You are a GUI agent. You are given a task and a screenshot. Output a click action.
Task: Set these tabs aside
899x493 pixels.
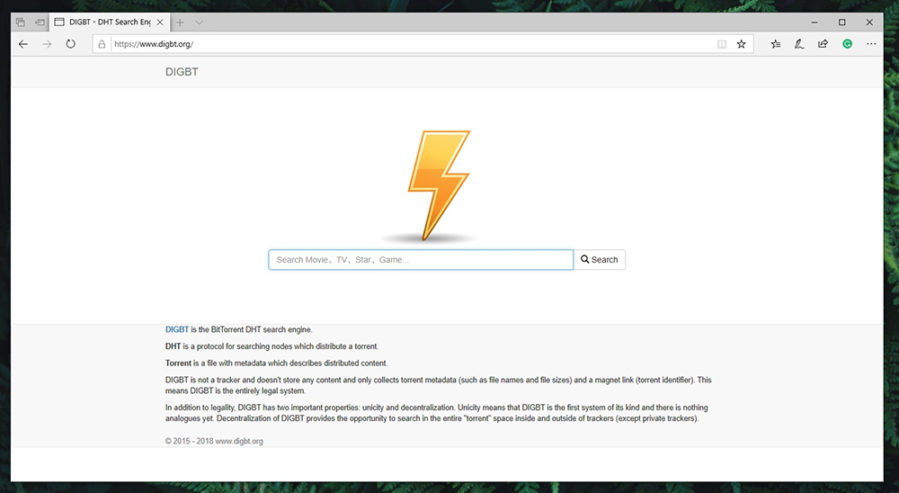point(40,22)
